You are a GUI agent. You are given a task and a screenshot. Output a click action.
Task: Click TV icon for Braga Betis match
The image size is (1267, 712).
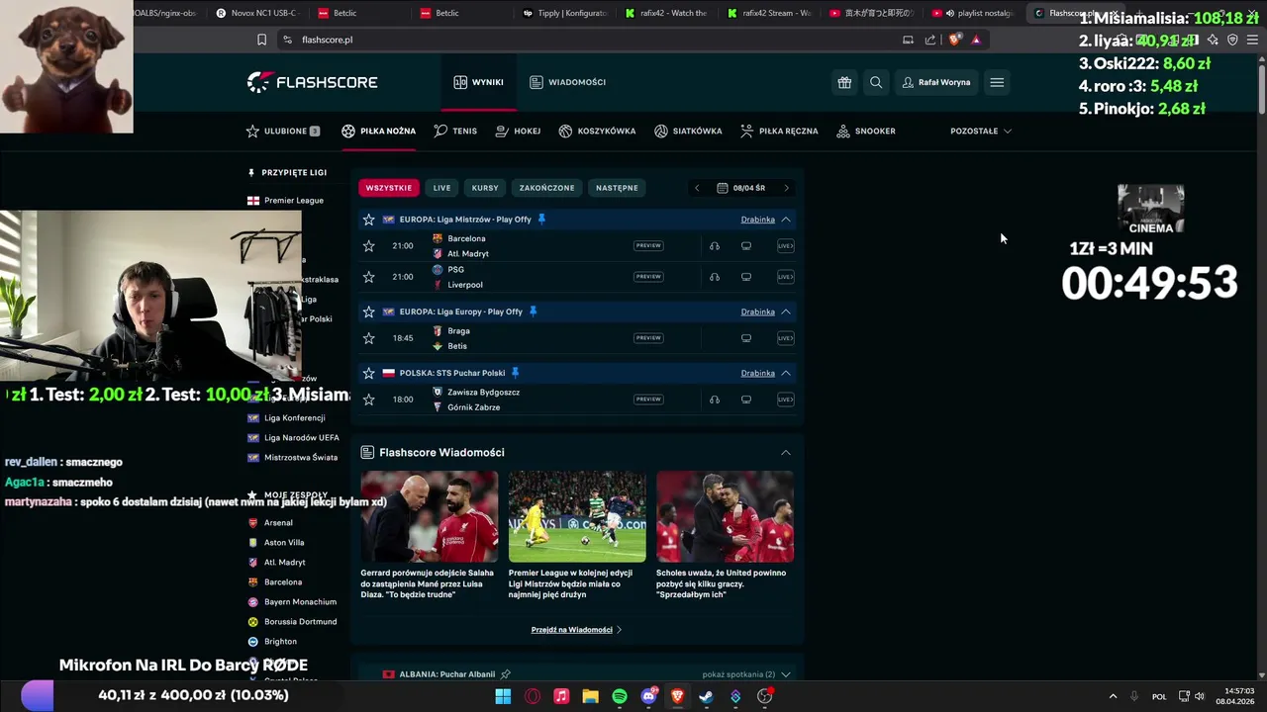click(x=746, y=338)
